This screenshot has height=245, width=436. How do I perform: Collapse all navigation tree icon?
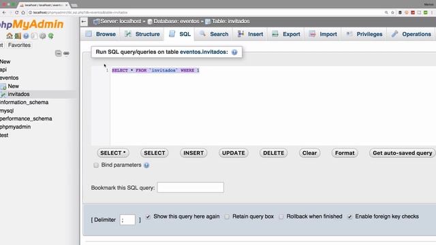tap(58, 53)
